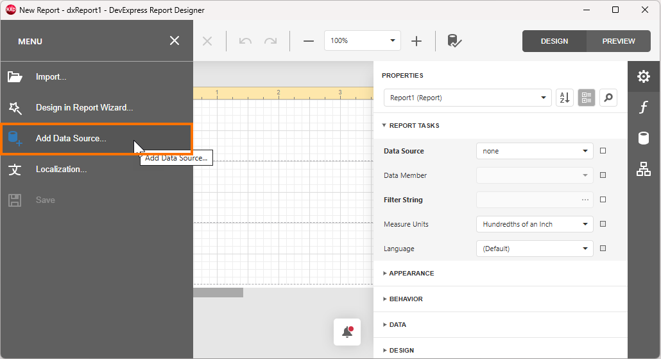Toggle categorized properties view
Viewport: 661px width, 359px height.
coord(587,98)
